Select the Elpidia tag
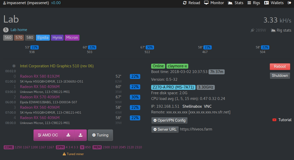The height and width of the screenshot is (160, 294). [43, 38]
